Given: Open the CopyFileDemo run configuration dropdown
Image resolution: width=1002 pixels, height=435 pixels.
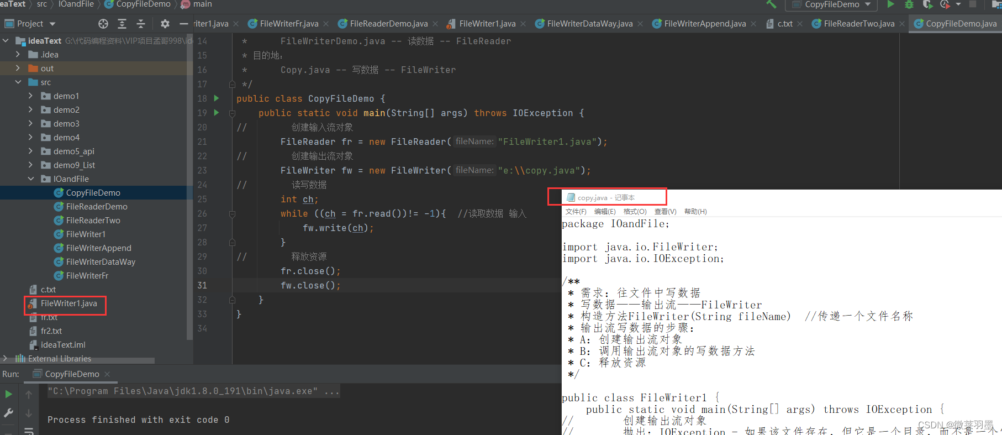Looking at the screenshot, I should pos(831,4).
